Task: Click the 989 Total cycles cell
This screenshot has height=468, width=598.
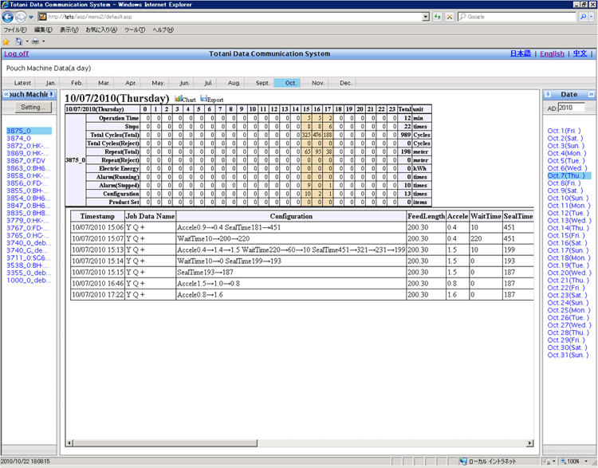Action: 405,135
